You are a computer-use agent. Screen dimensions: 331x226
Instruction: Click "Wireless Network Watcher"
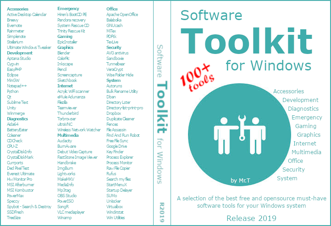(x=79, y=130)
